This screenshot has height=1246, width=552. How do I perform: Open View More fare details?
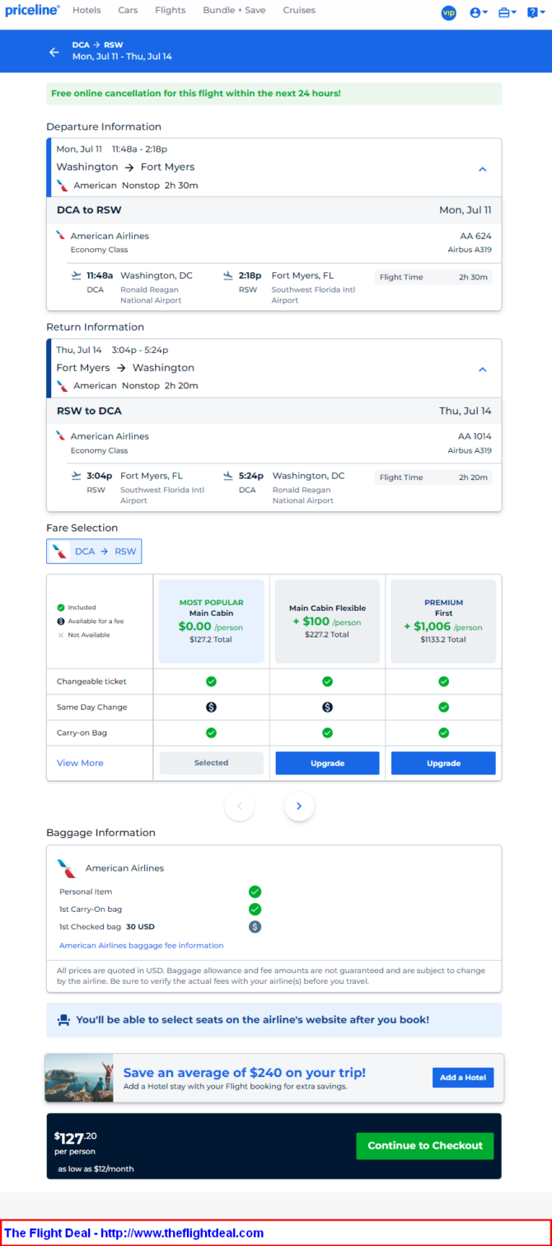(x=80, y=763)
